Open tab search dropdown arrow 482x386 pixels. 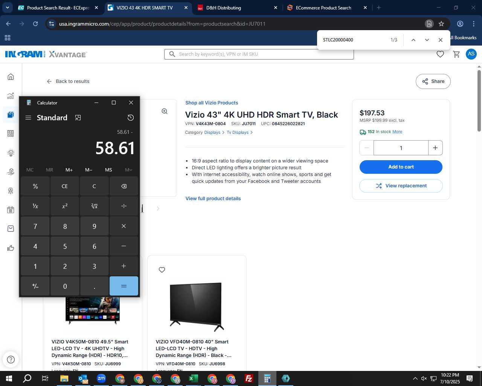(x=8, y=8)
